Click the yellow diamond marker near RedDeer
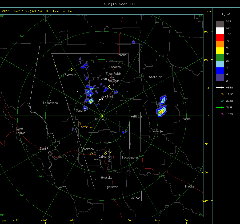The height and width of the screenshot is (224, 240). coord(110,87)
